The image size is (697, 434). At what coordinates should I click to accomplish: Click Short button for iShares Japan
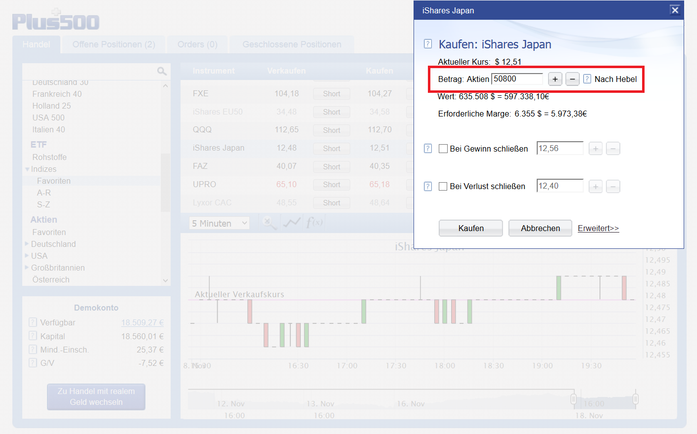pyautogui.click(x=331, y=149)
